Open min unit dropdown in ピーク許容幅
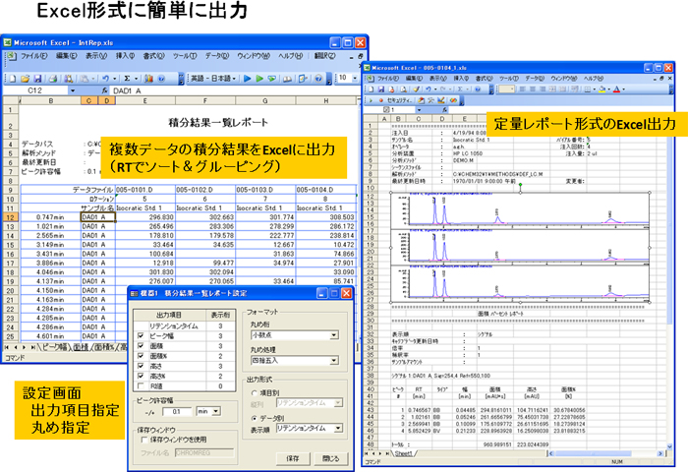Viewport: 688px width, 472px height. coord(216,411)
